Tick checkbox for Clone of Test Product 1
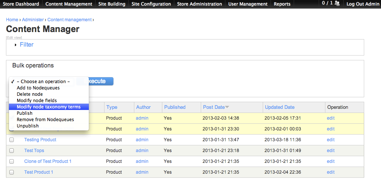 [12, 161]
